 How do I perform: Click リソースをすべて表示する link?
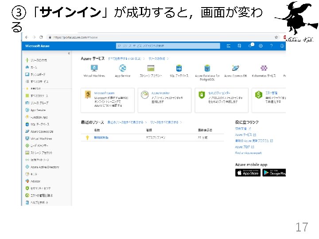click(x=164, y=122)
